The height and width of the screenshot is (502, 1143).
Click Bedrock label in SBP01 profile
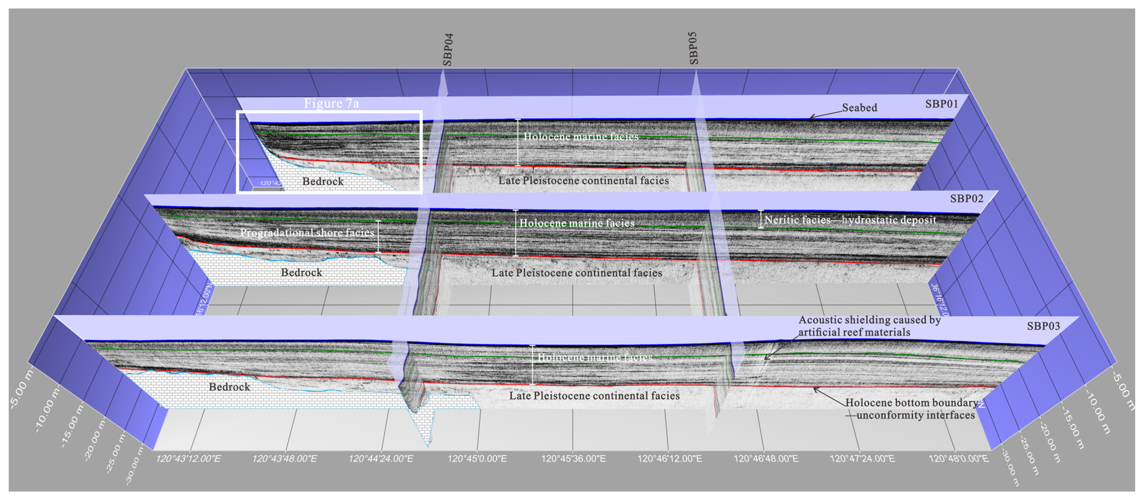[x=323, y=181]
